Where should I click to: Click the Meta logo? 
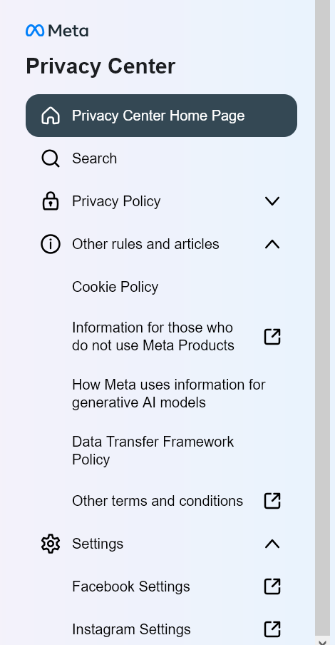point(57,31)
